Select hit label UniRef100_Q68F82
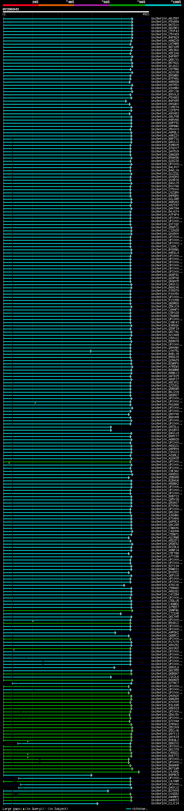Viewport: 184px width, 811px height. 165,275
